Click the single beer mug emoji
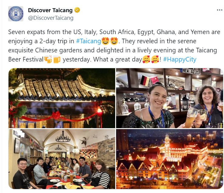This screenshot has width=224, height=193. tap(57, 59)
